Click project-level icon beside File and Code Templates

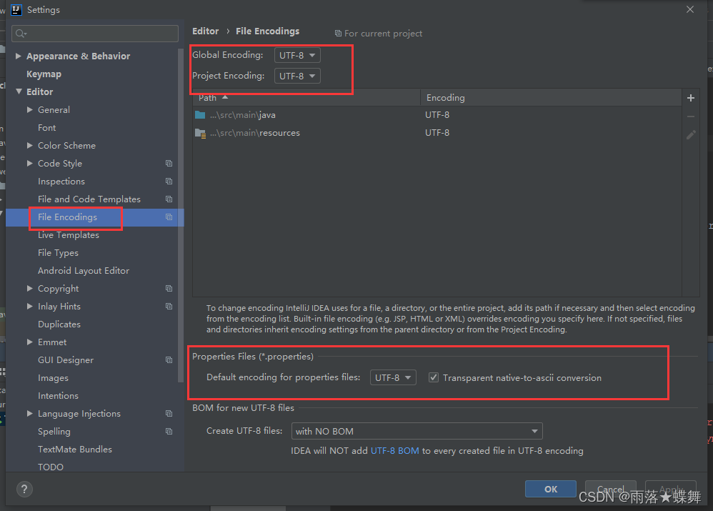(169, 199)
